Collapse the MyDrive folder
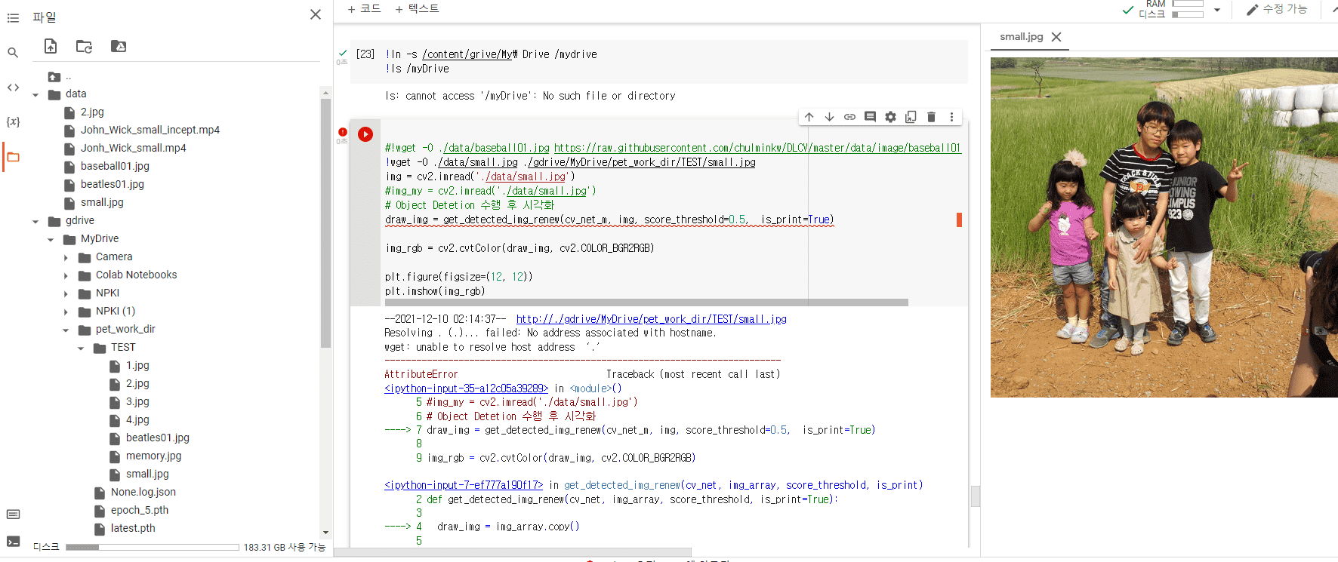 pos(51,240)
